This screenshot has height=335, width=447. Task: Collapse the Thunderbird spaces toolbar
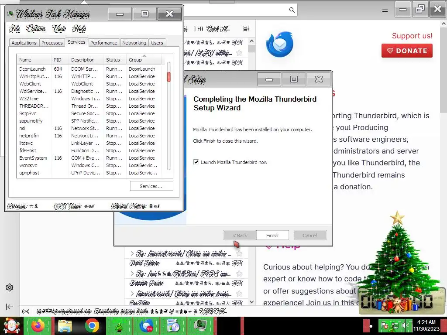point(10,307)
